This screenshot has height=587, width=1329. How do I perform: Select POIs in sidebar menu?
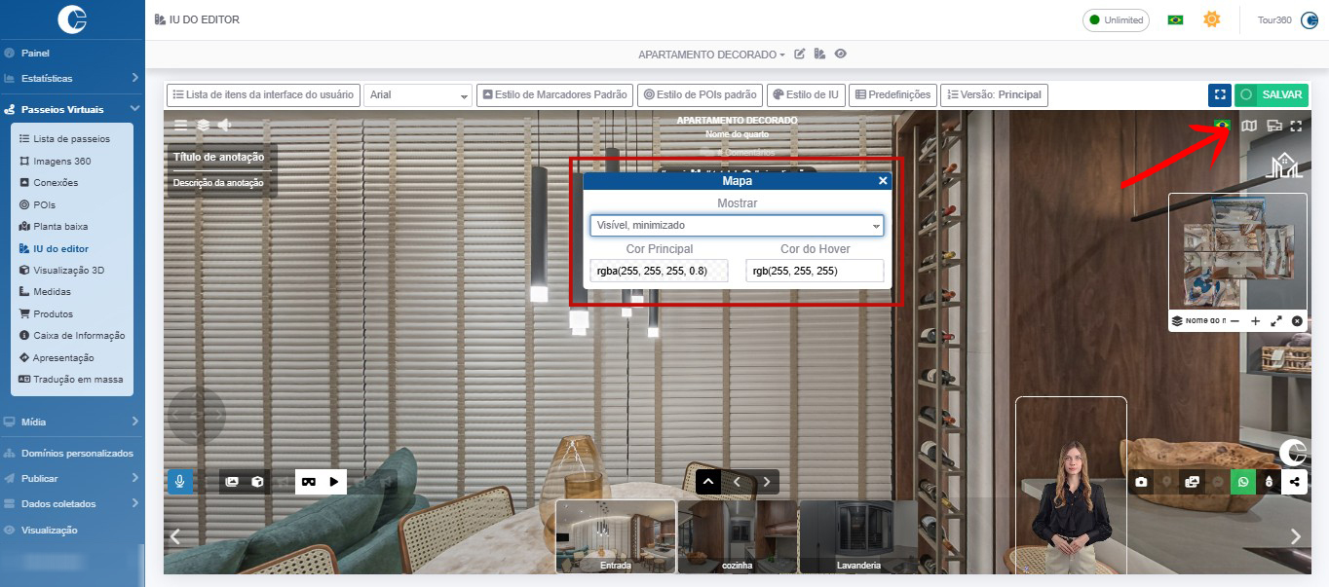45,204
